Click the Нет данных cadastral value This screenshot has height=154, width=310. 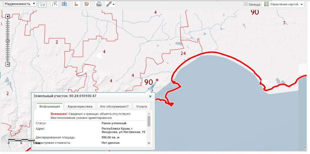[111, 143]
